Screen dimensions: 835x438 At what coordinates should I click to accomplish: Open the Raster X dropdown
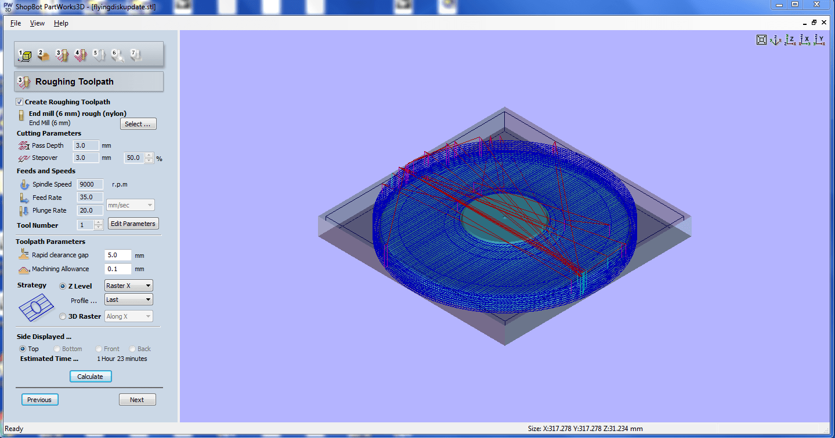(x=128, y=286)
